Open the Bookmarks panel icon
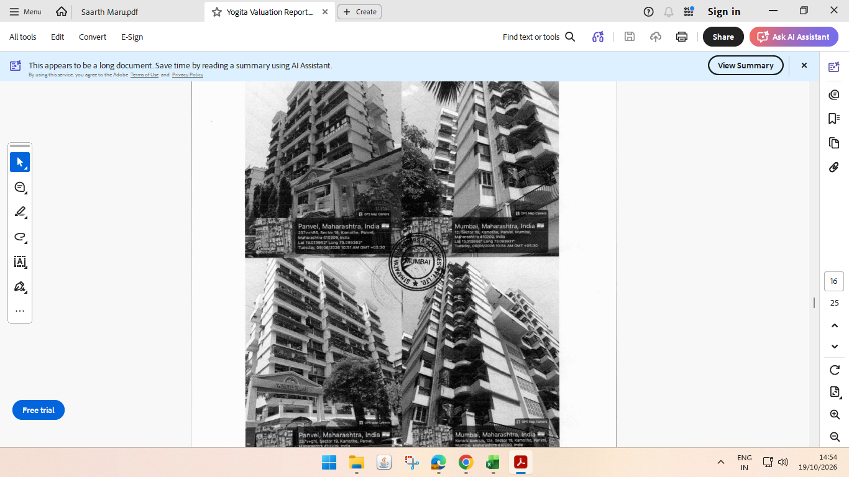849x477 pixels. coord(834,119)
